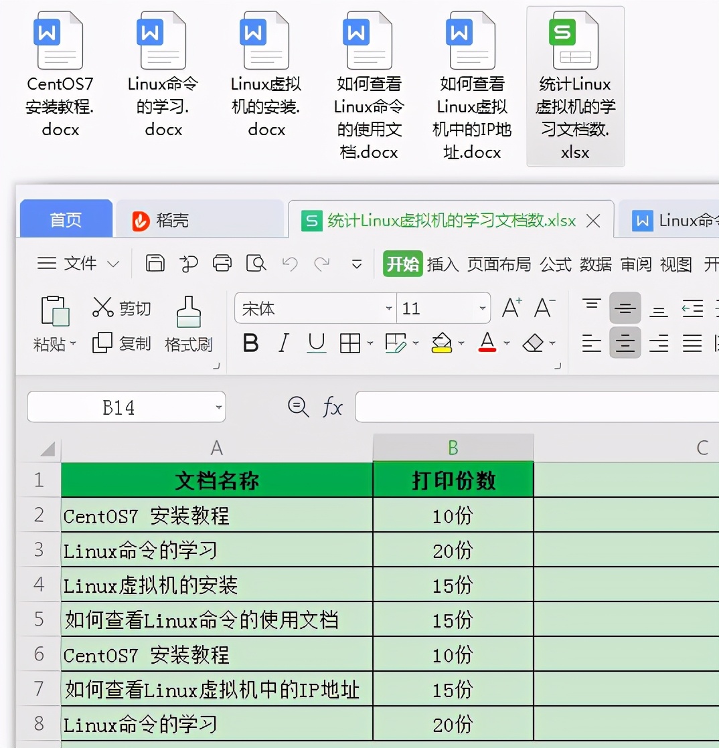Select column B header
This screenshot has width=719, height=748.
(x=453, y=448)
